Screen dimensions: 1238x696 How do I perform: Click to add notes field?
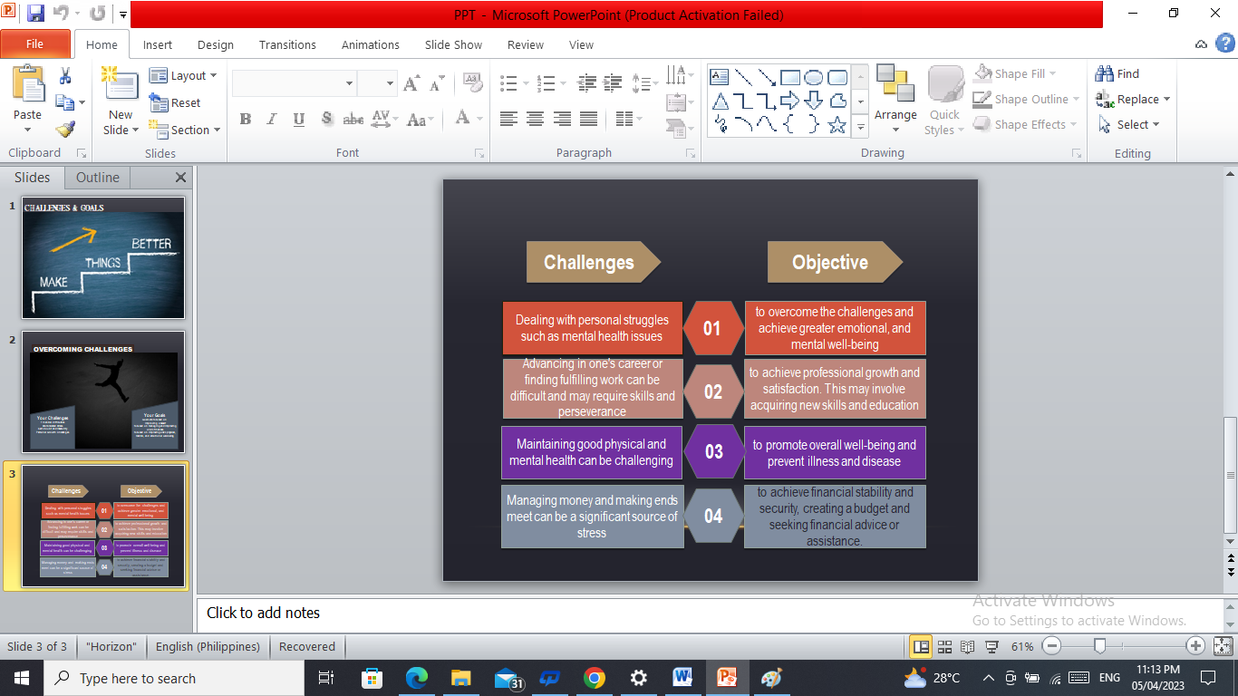[709, 613]
